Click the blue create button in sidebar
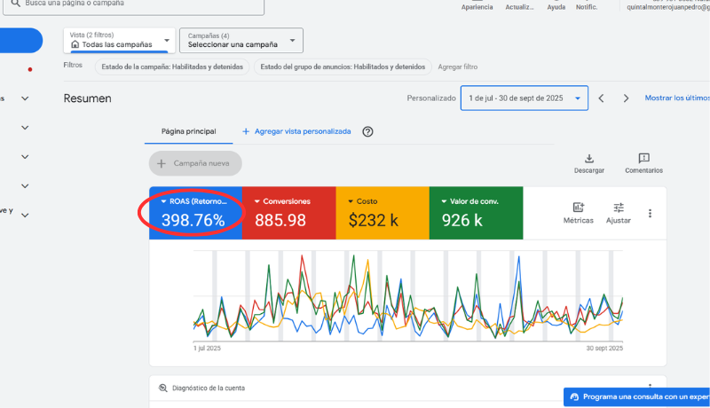 click(x=21, y=41)
